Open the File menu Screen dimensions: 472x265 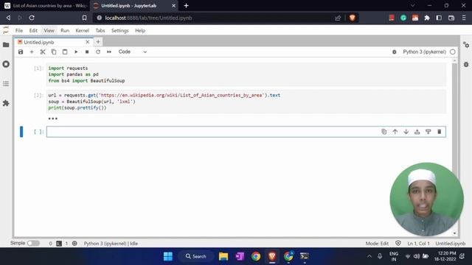19,31
